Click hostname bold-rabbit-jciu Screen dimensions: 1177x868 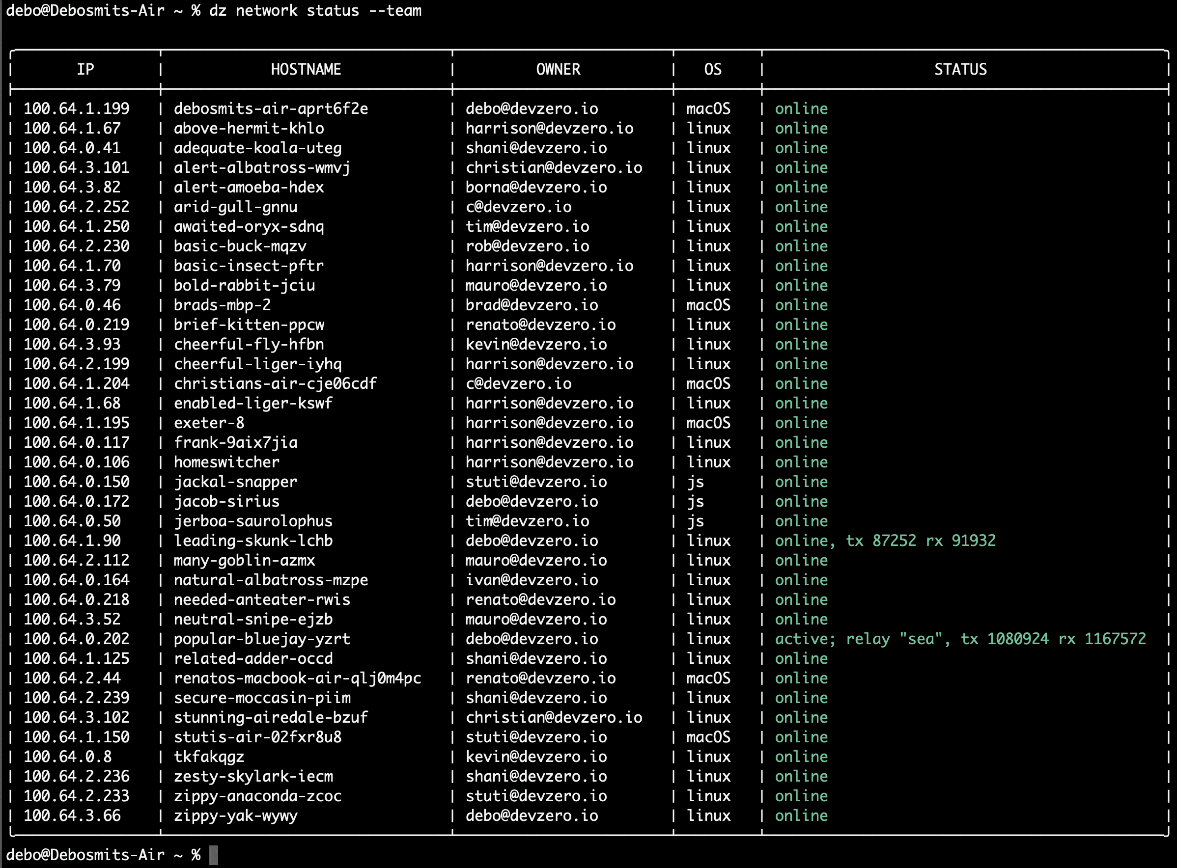tap(245, 285)
